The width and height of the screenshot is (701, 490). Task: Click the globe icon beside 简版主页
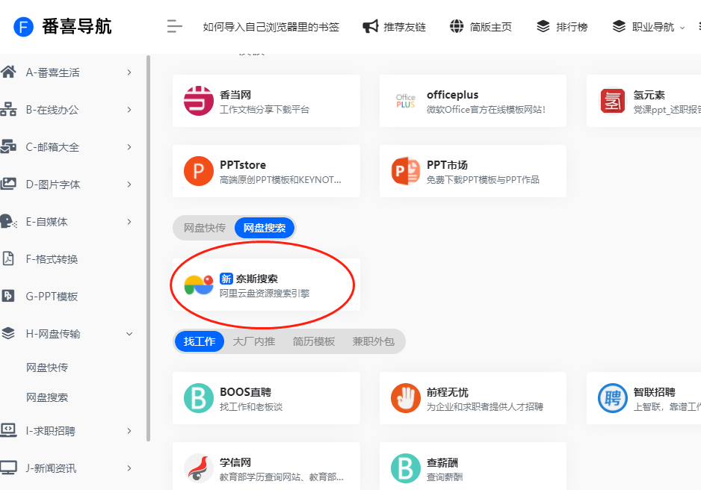(x=457, y=26)
